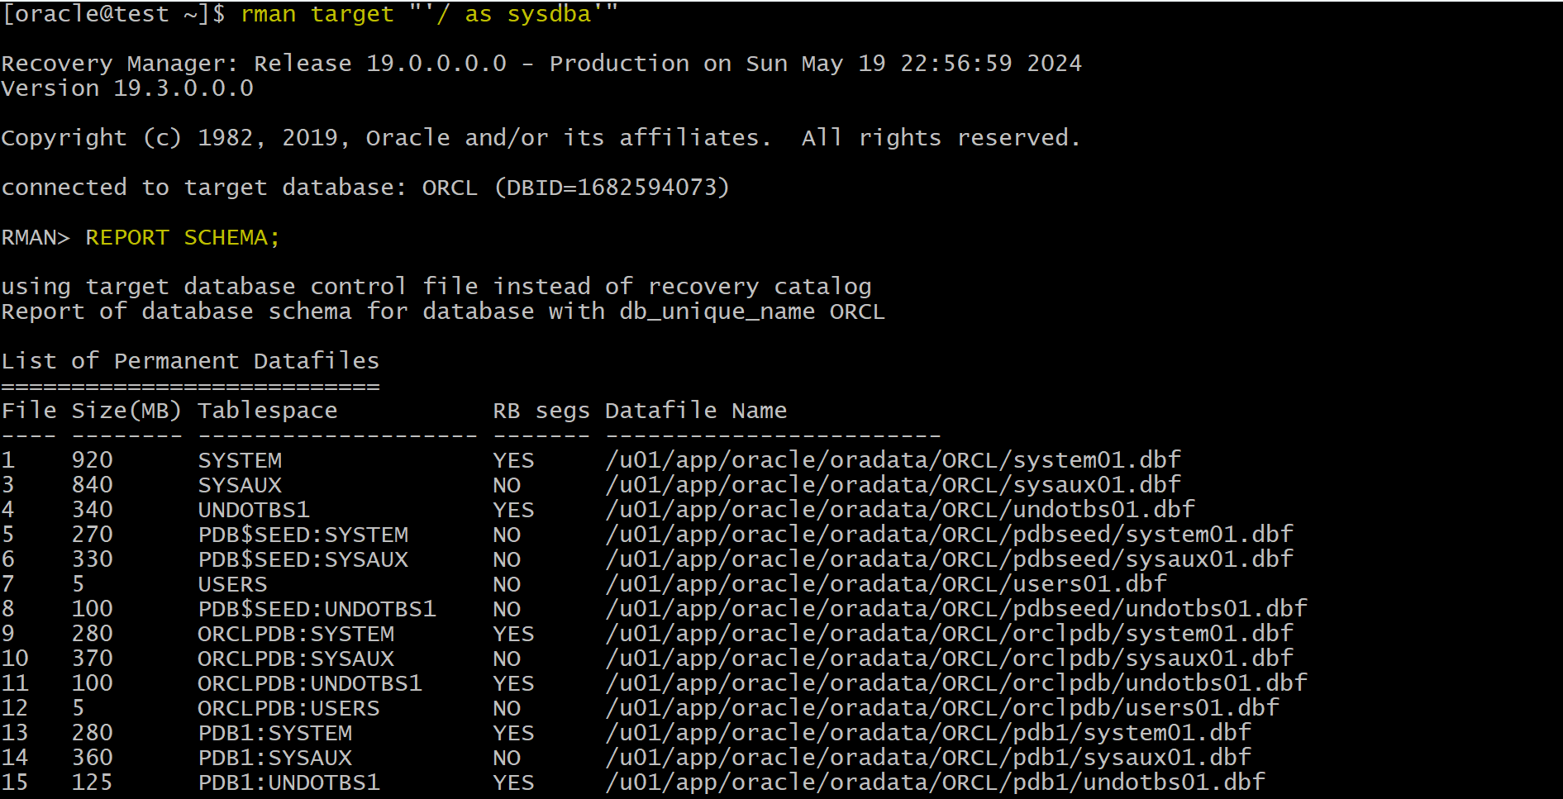Click the orclpdb/undotbs01.dbf path
The width and height of the screenshot is (1563, 799).
pyautogui.click(x=956, y=683)
